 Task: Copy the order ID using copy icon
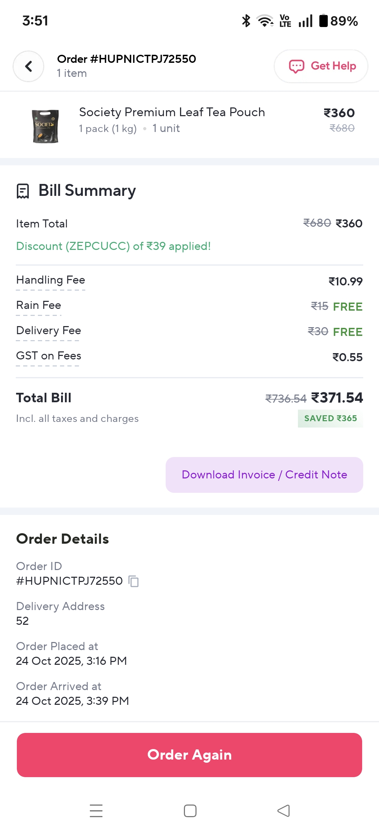point(134,581)
